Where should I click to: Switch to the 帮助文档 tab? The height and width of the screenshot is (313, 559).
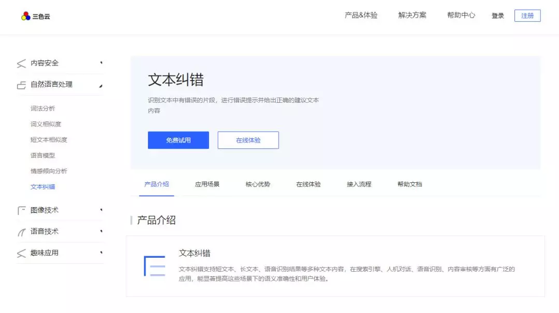[x=409, y=184]
